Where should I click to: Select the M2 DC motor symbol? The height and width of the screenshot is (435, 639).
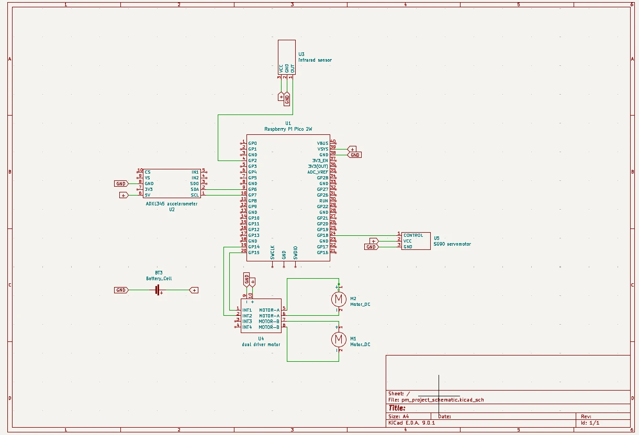(x=339, y=299)
